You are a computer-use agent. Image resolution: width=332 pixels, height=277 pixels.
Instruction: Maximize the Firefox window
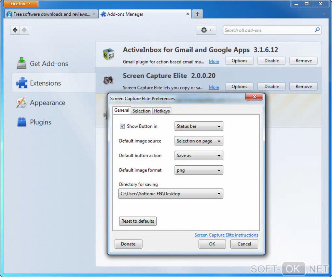point(306,4)
